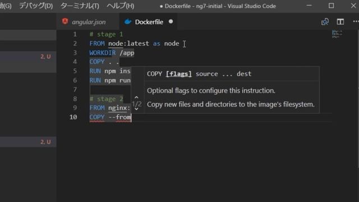Click the editor vertical scrollbar
The height and width of the screenshot is (202, 359).
click(x=358, y=99)
